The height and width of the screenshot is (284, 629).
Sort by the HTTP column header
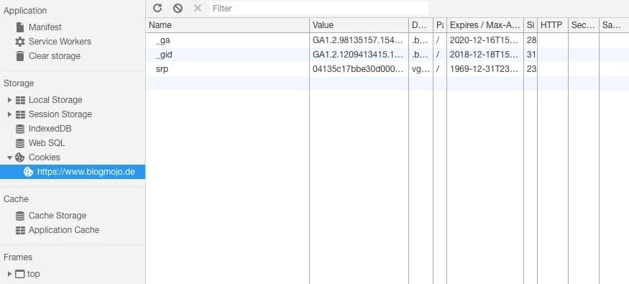[553, 25]
